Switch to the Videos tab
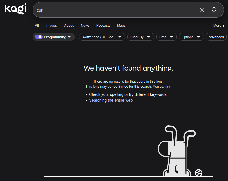This screenshot has height=181, width=228. (69, 26)
